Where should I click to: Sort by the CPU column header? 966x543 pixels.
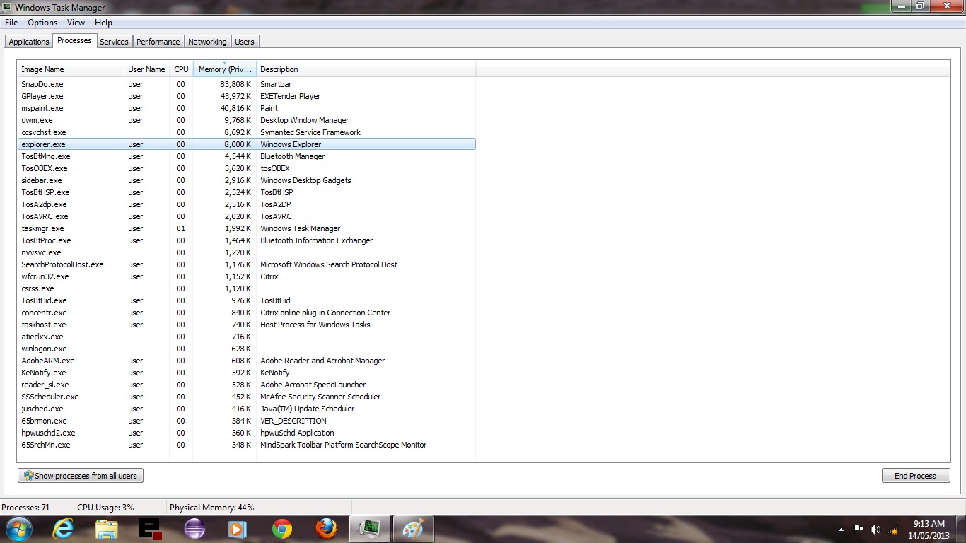pyautogui.click(x=181, y=69)
